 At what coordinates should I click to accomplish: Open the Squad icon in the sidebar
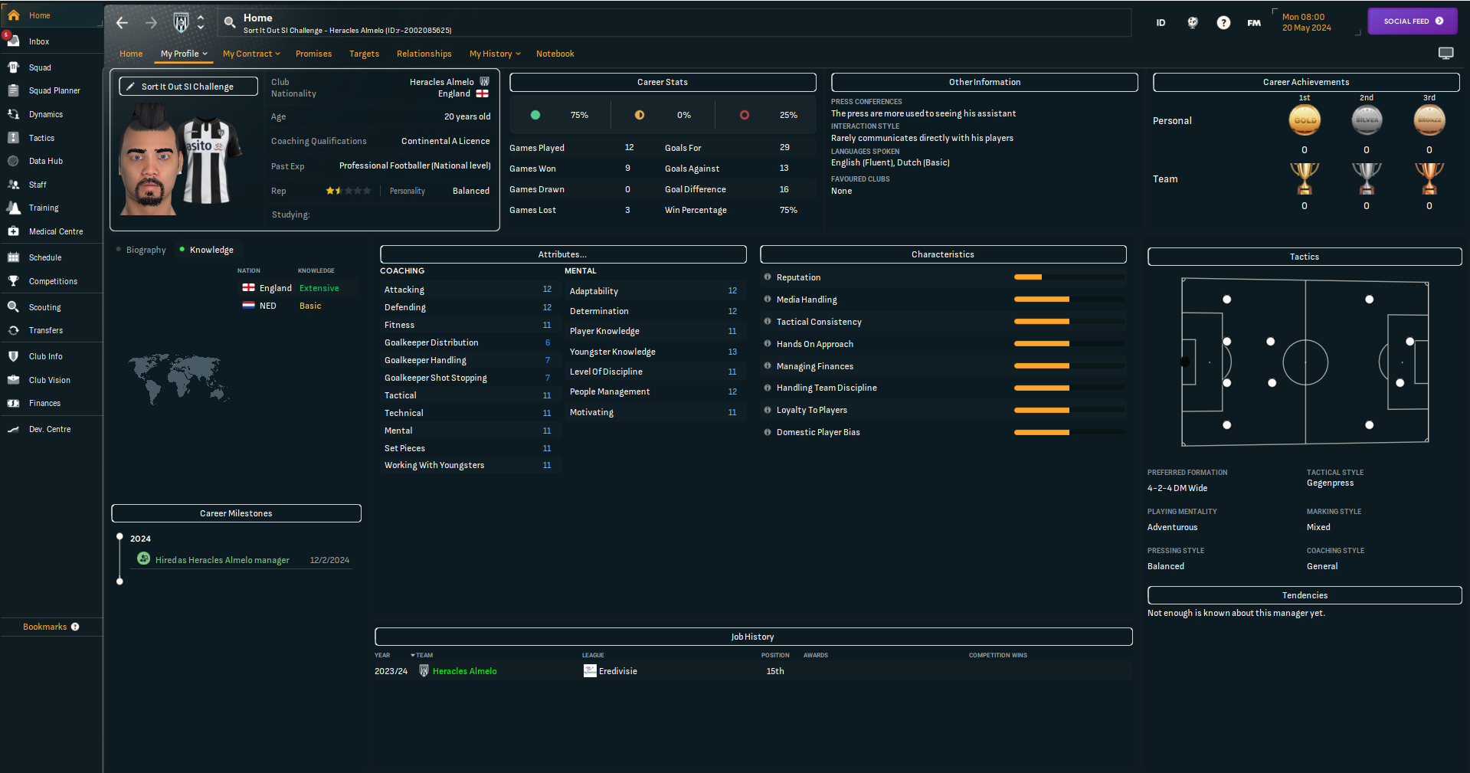click(14, 67)
